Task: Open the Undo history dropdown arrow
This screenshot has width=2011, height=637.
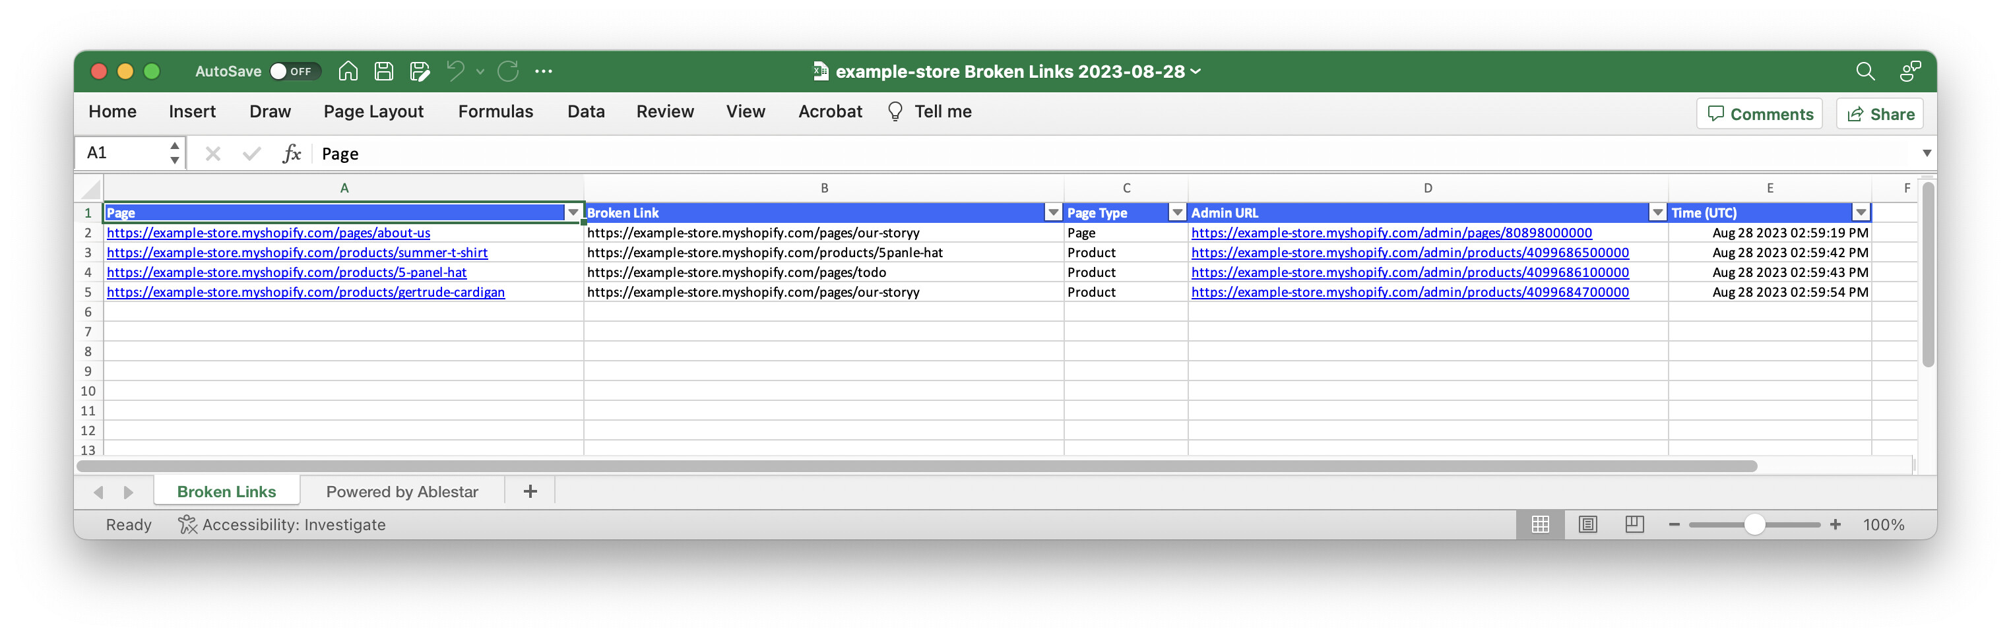Action: click(481, 72)
